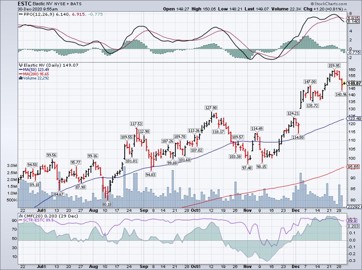Click the 159.95 peak price label

click(x=334, y=66)
